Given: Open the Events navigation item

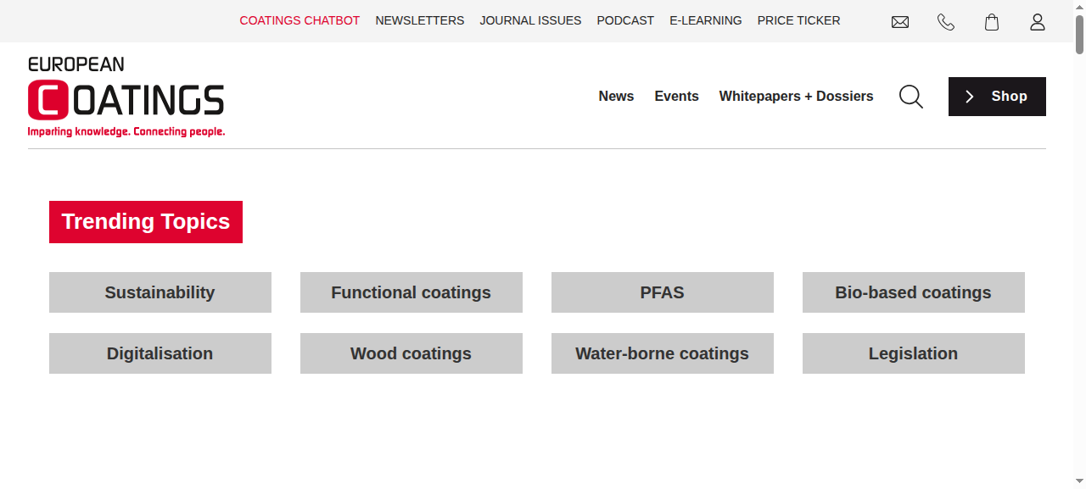Looking at the screenshot, I should [x=676, y=97].
